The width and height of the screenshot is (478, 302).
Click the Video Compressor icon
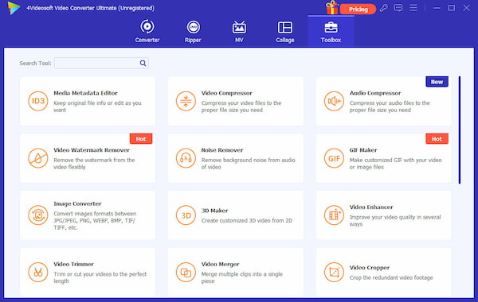pyautogui.click(x=186, y=101)
